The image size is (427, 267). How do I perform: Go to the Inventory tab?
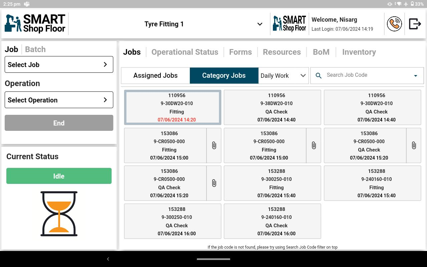[359, 52]
